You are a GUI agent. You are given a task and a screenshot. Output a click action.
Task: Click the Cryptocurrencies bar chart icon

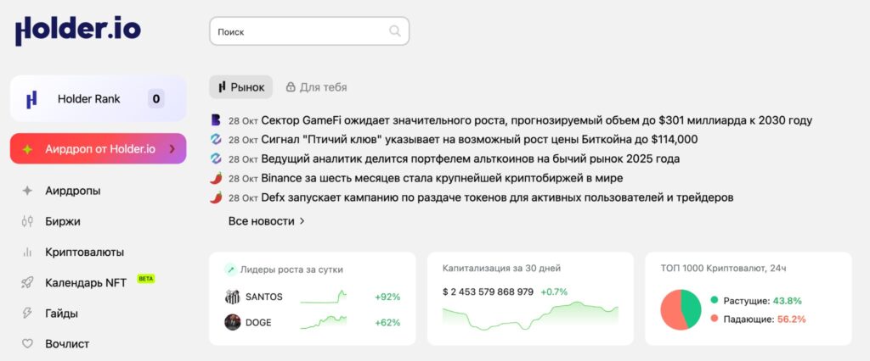pyautogui.click(x=27, y=252)
